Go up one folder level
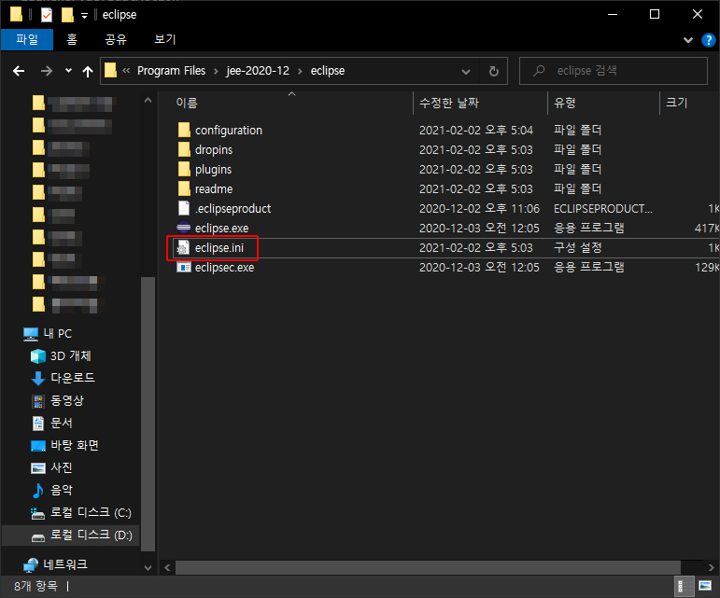The height and width of the screenshot is (598, 720). (87, 71)
